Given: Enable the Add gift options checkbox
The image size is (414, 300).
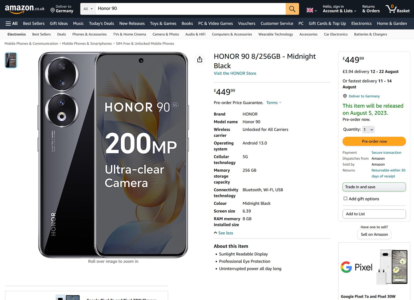Looking at the screenshot, I should pos(345,198).
